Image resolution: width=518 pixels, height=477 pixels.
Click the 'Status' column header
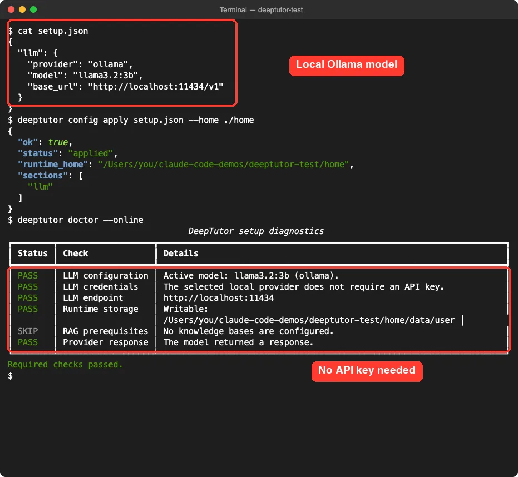click(x=33, y=254)
